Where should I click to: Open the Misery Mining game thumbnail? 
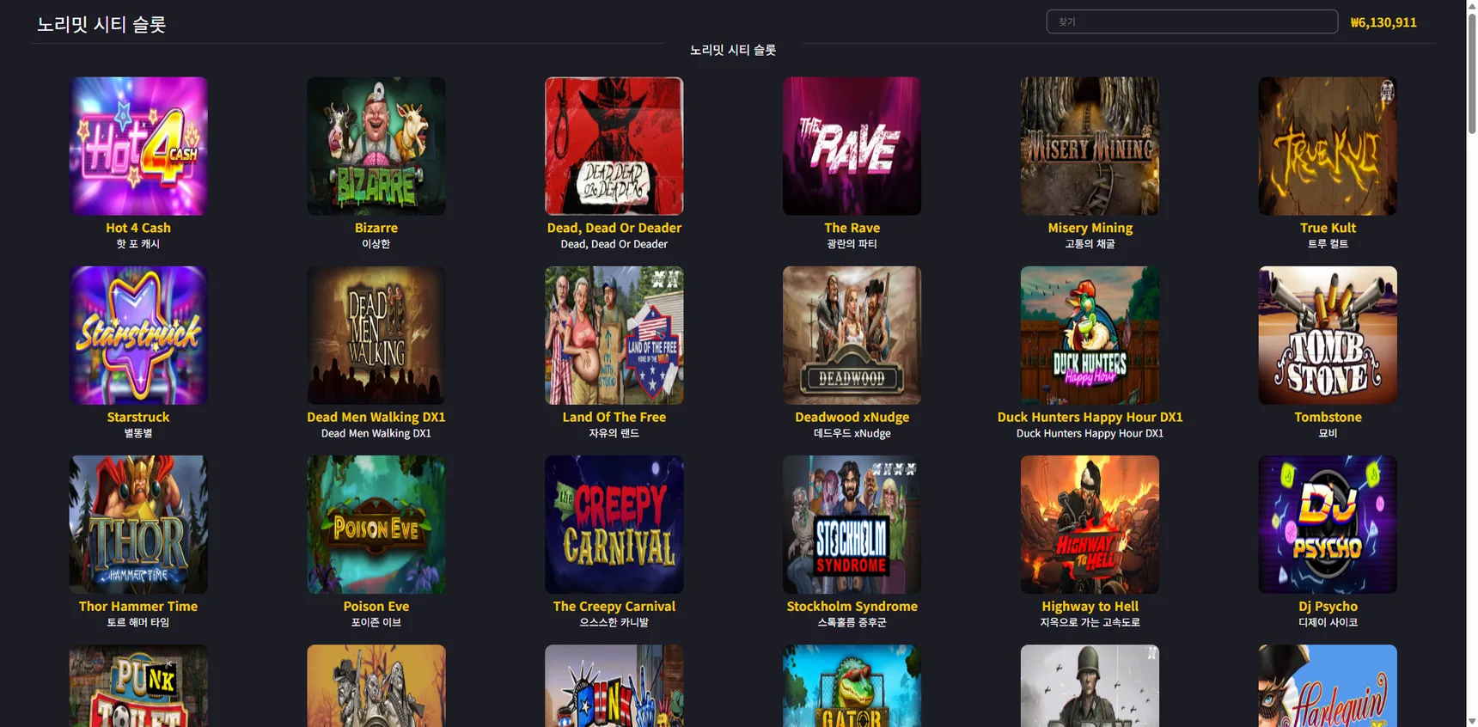(1090, 146)
